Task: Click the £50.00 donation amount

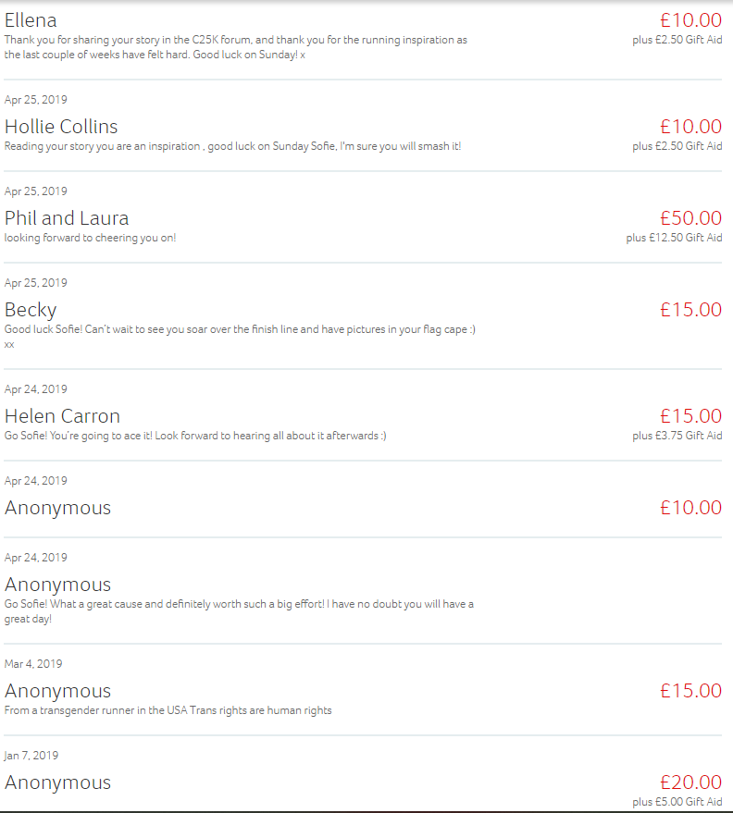Action: point(690,218)
